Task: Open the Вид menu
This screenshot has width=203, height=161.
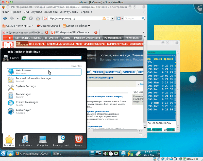Action: pos(26,12)
